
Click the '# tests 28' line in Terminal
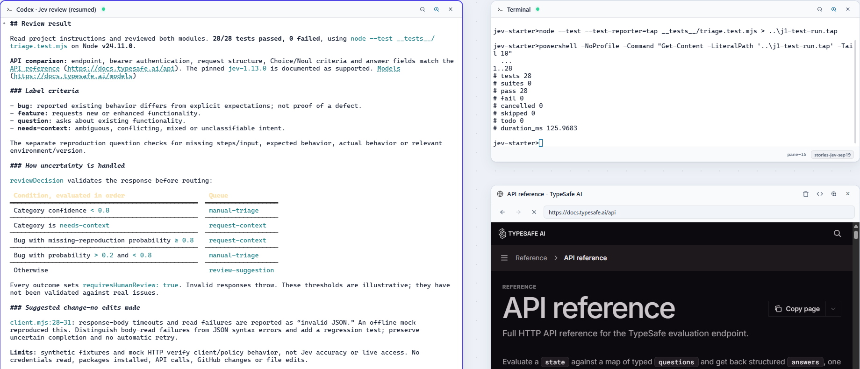click(512, 76)
